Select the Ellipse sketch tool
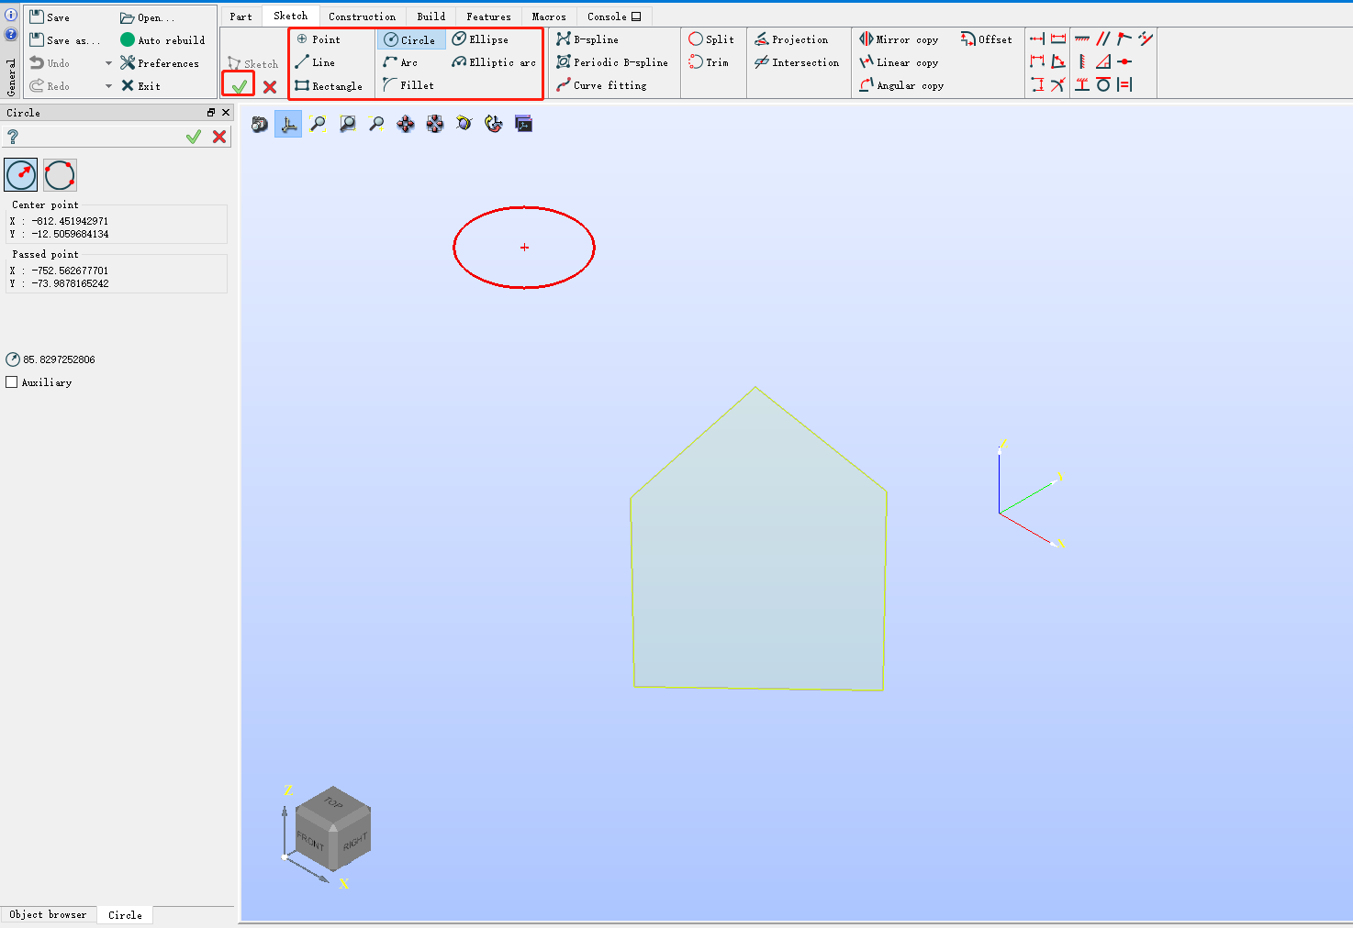This screenshot has width=1353, height=928. [x=480, y=39]
